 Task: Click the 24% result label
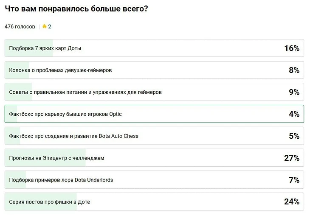click(292, 202)
